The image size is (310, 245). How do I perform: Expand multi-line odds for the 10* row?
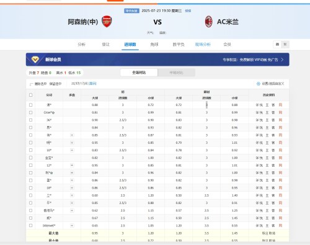click(72, 150)
